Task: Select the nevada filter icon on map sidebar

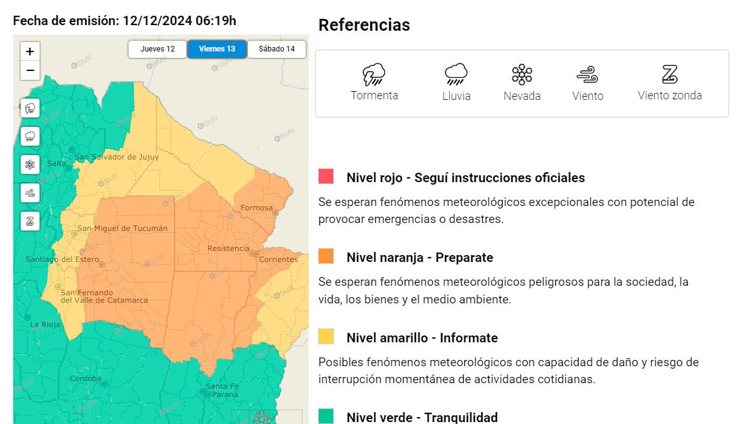Action: click(29, 164)
